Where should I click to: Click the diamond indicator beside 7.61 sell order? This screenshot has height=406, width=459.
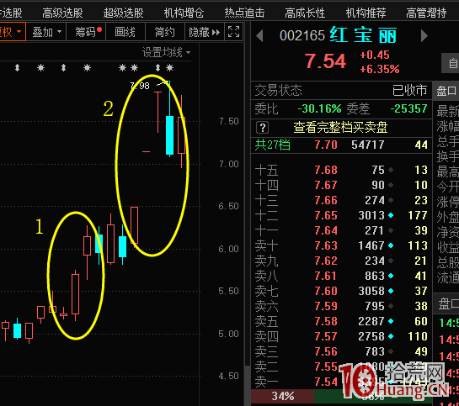[391, 276]
